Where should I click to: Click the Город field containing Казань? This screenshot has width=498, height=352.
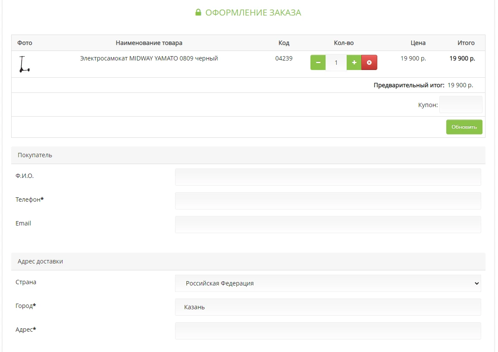[x=328, y=307]
